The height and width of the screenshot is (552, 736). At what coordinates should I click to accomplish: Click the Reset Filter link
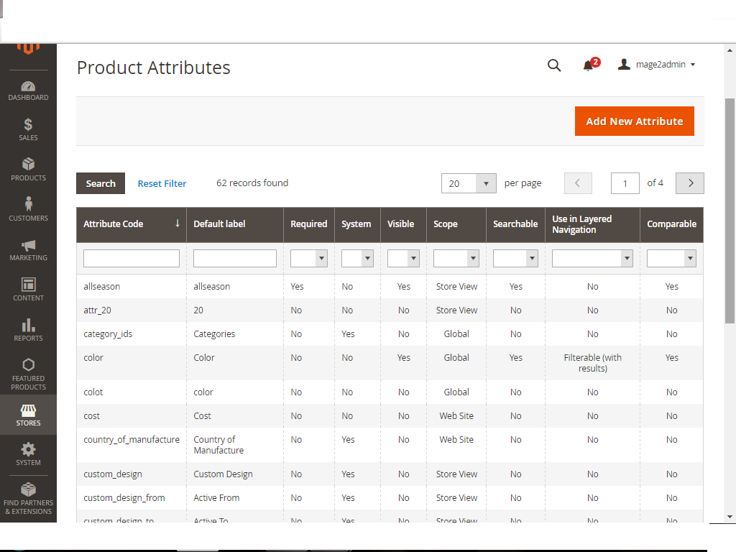click(x=162, y=184)
